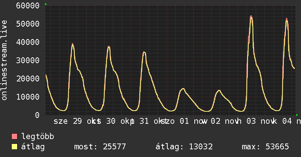Click the yellow átlag legend swatch
This screenshot has width=301, height=157.
(14, 146)
